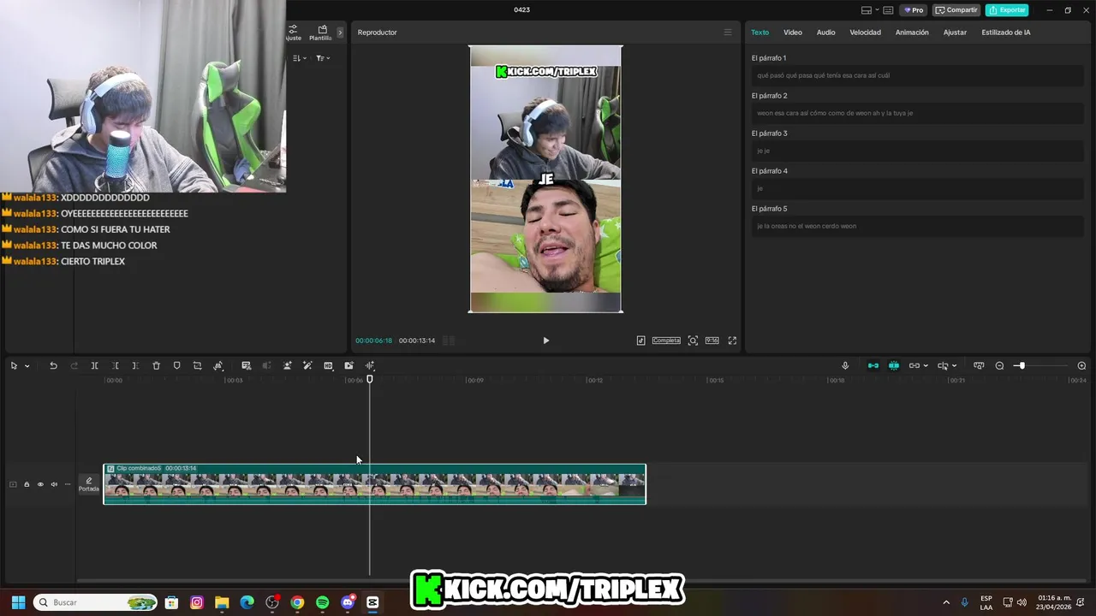Click the Compartir button

coord(956,10)
